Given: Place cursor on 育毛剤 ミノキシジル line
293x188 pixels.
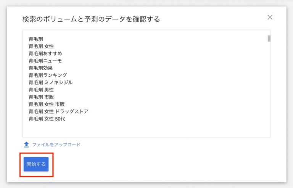Looking at the screenshot, I should [x=50, y=82].
